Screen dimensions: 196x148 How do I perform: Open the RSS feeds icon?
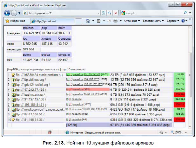click(99, 21)
